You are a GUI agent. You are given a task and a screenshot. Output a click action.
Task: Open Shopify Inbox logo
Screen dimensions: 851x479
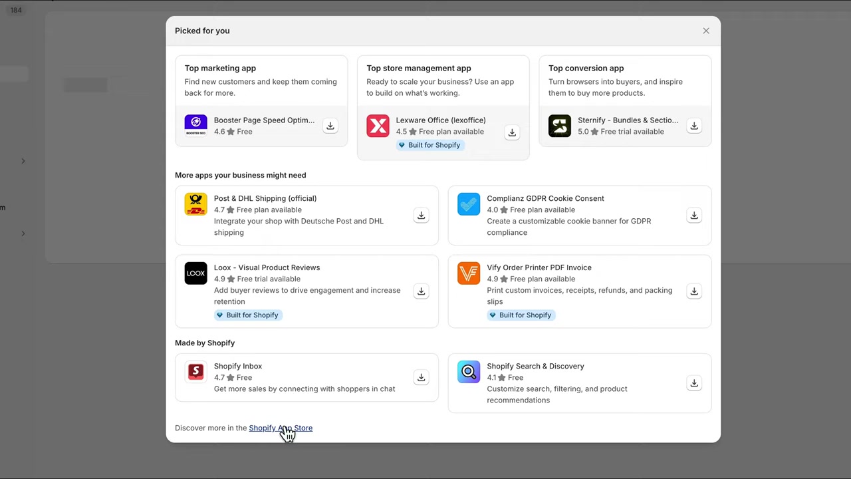195,372
